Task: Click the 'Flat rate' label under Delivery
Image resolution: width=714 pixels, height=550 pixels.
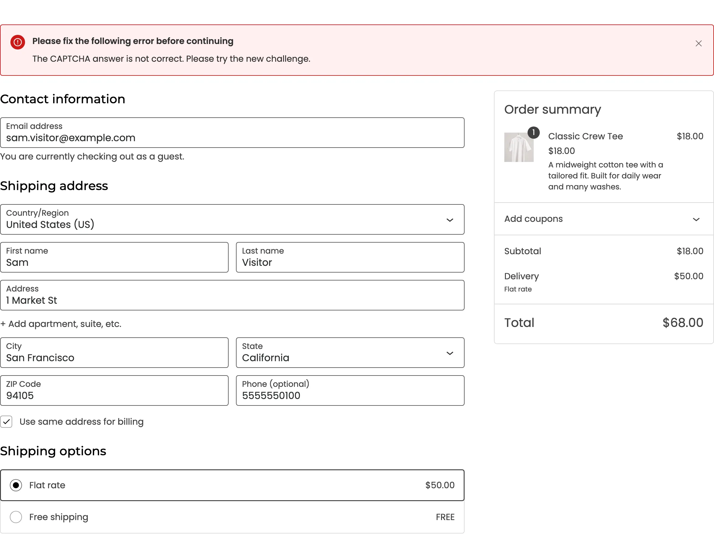Action: (518, 289)
